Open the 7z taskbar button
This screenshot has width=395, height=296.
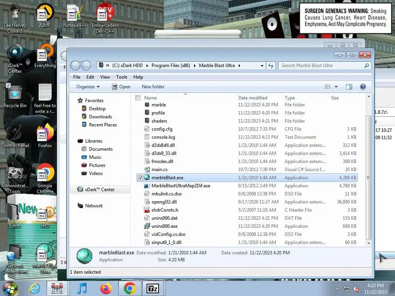153,288
